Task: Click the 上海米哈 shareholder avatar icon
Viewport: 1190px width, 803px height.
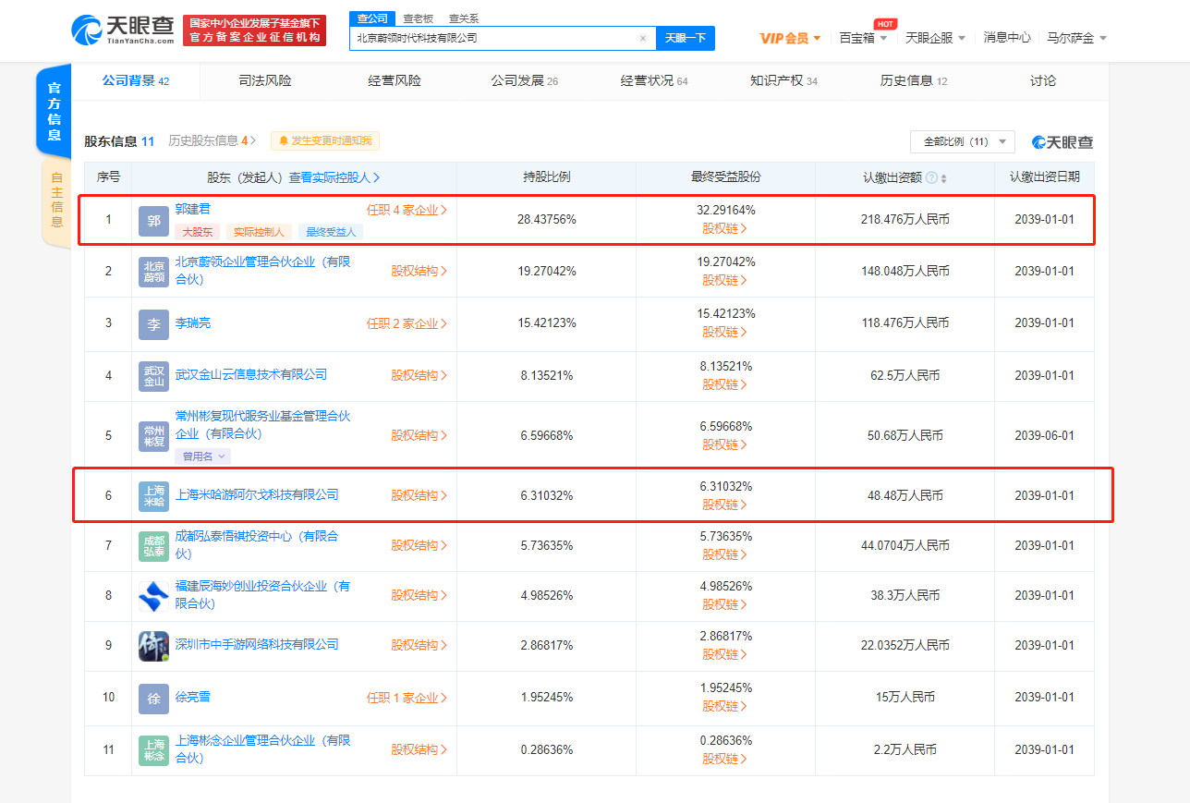Action: (x=154, y=496)
